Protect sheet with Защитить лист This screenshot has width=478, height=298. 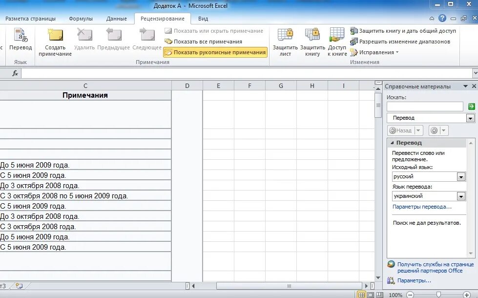tap(285, 42)
